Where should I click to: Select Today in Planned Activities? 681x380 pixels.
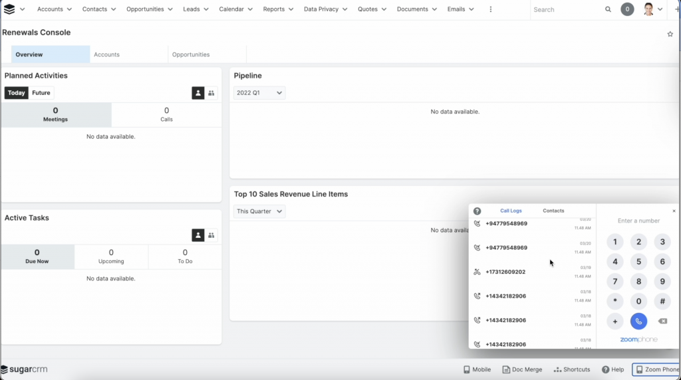pos(17,93)
